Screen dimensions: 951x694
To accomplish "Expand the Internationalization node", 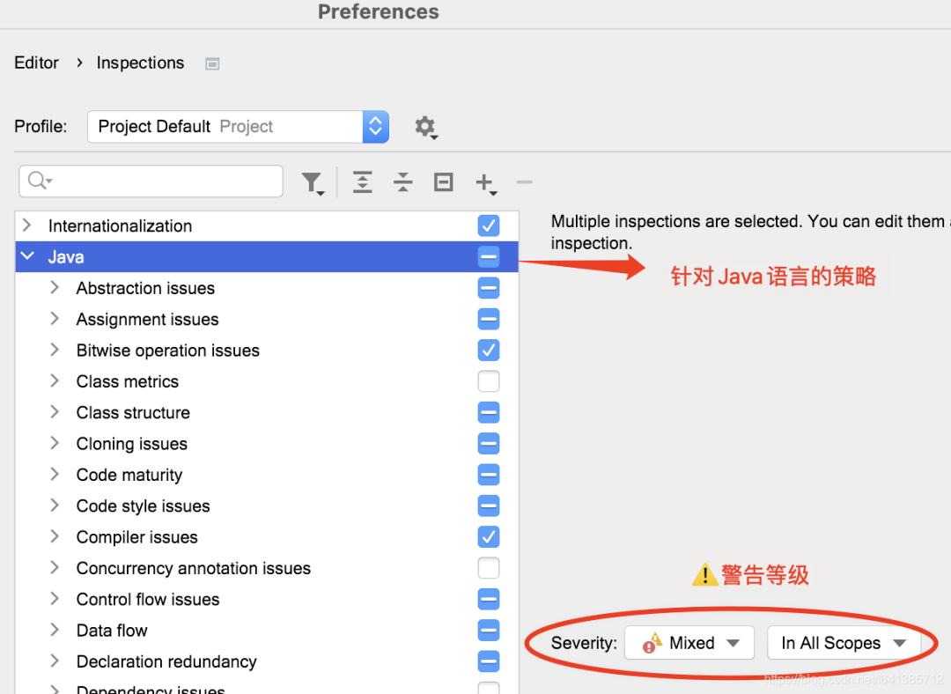I will point(26,225).
